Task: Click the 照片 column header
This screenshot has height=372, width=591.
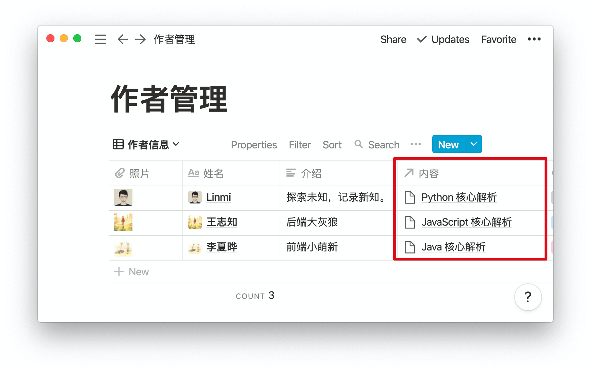Action: tap(146, 173)
